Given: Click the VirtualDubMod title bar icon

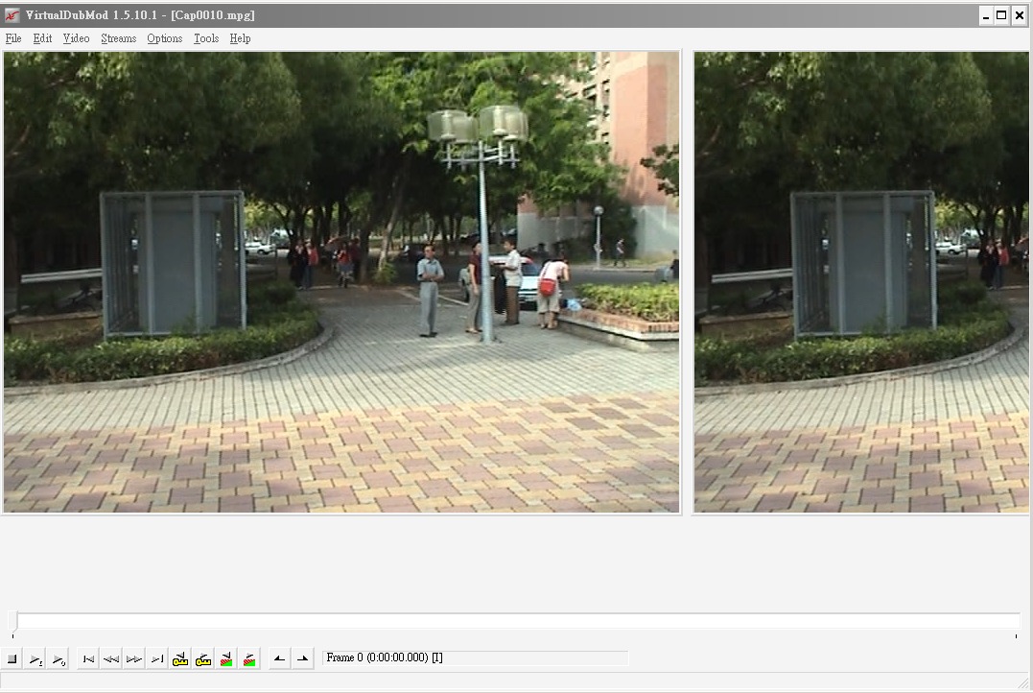Looking at the screenshot, I should pos(12,14).
